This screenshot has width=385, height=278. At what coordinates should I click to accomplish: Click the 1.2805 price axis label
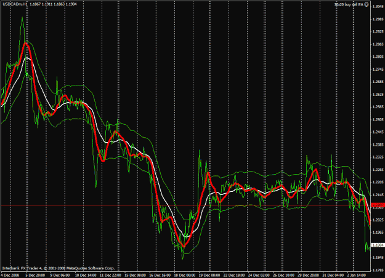378,57
